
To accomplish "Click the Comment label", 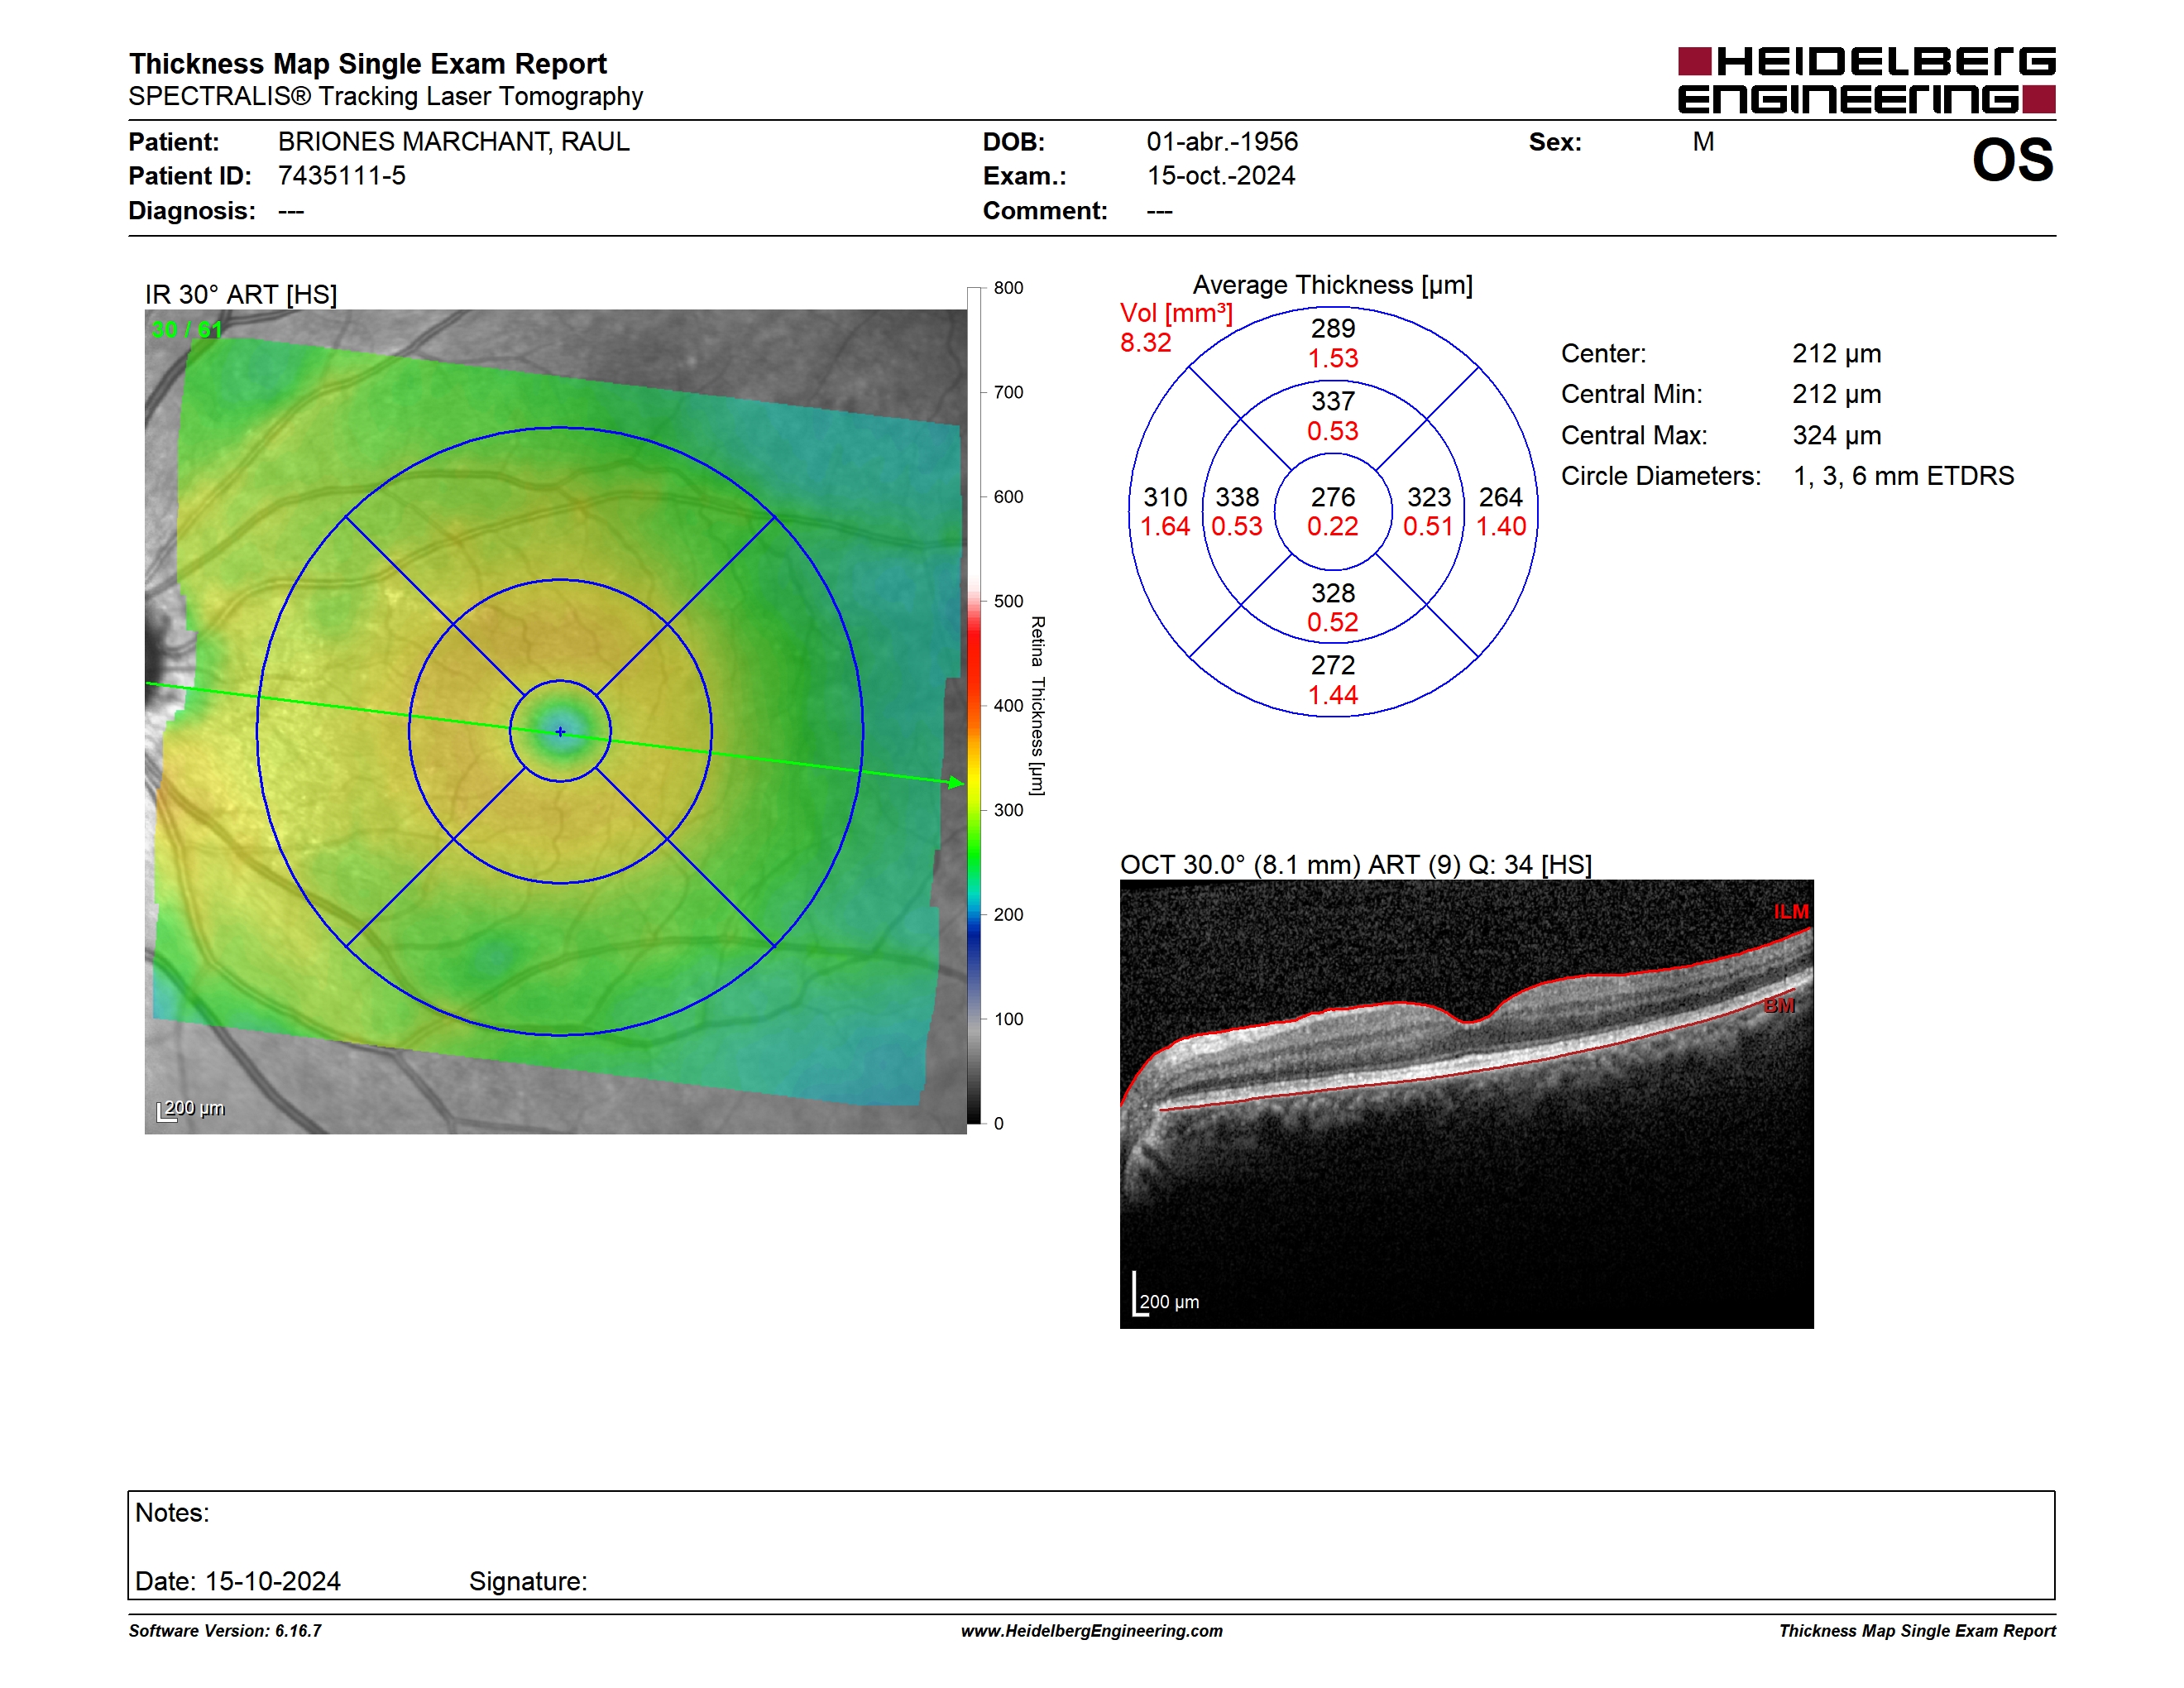I will pos(1045,211).
